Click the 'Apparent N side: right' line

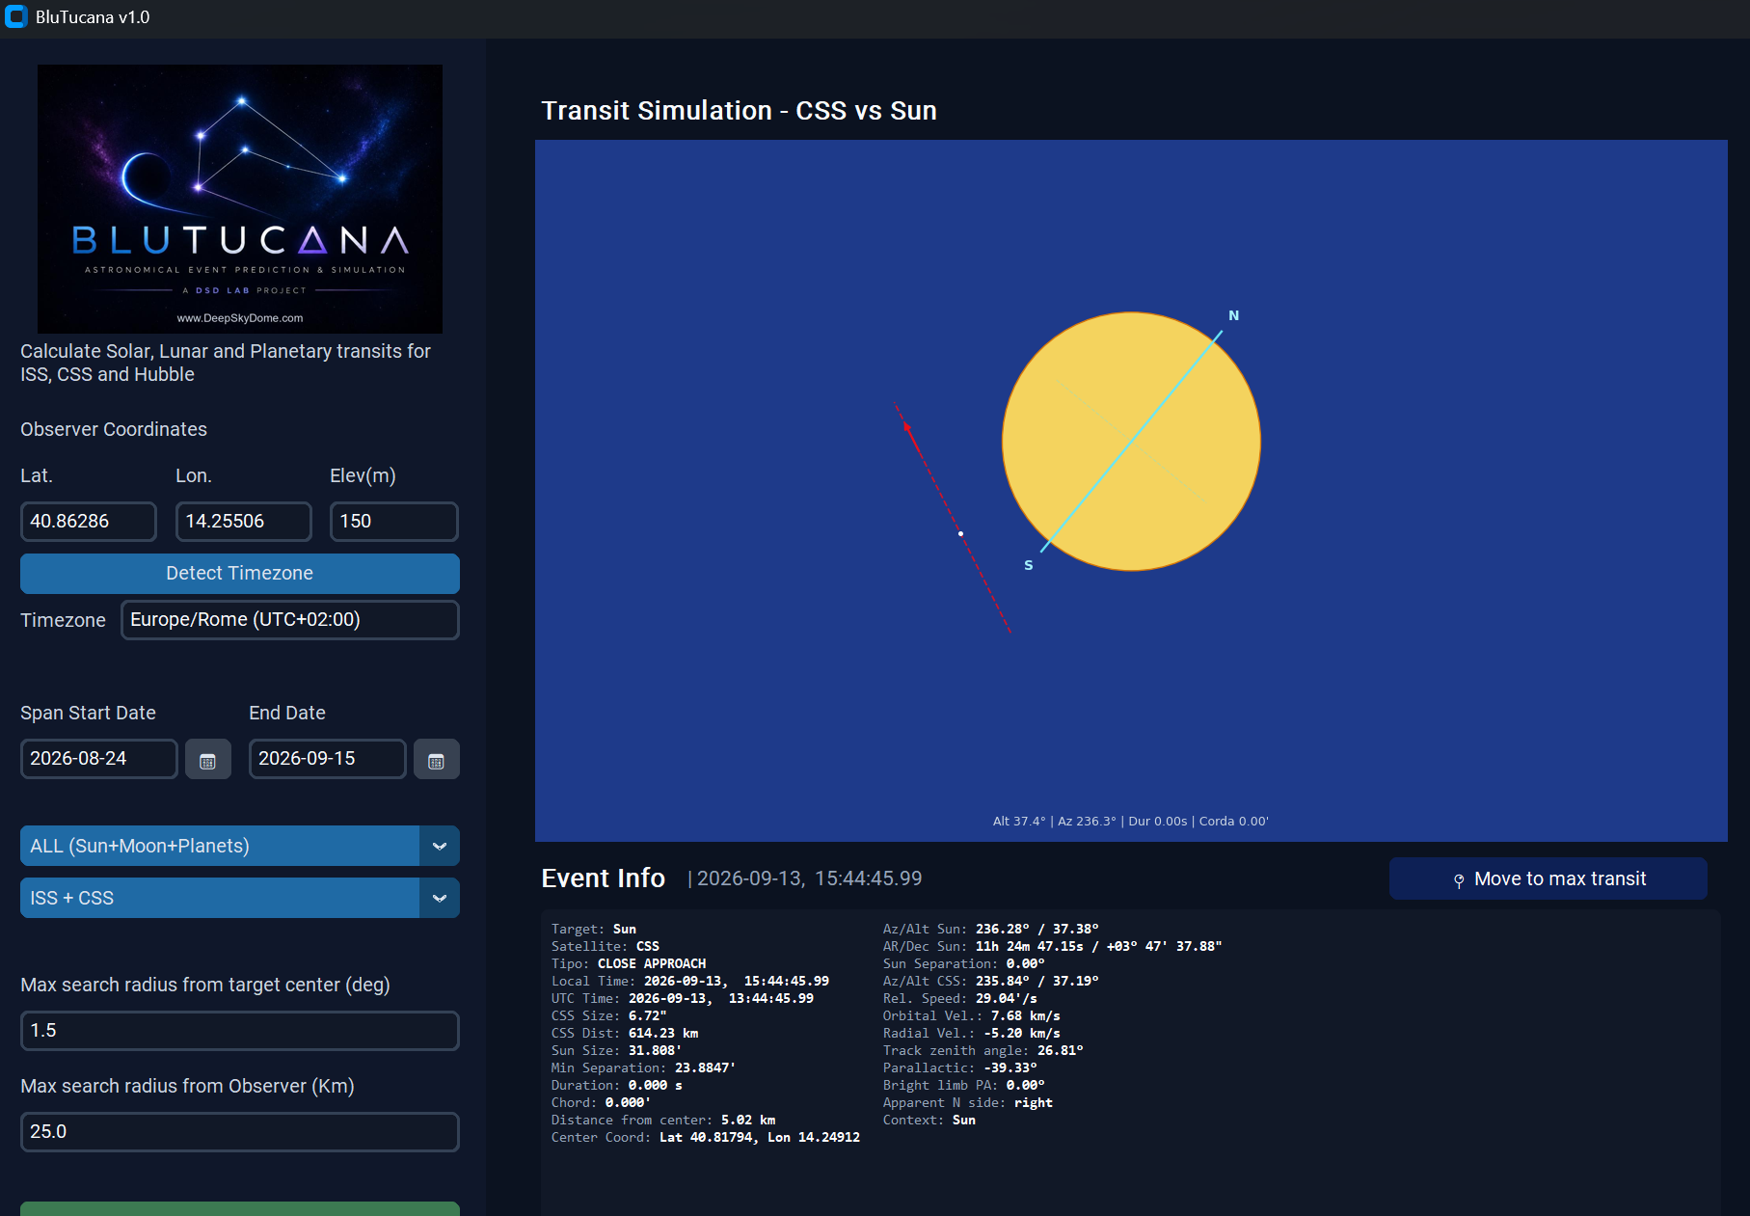pos(968,1102)
